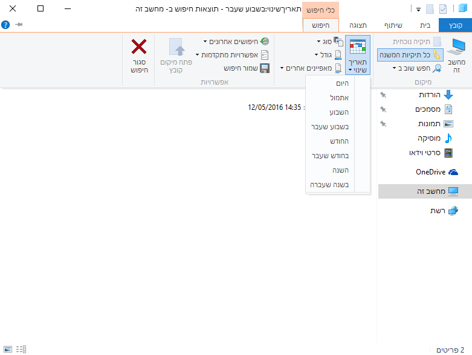This screenshot has width=472, height=355.
Task: Switch to the בית ribbon tab
Action: tap(425, 25)
